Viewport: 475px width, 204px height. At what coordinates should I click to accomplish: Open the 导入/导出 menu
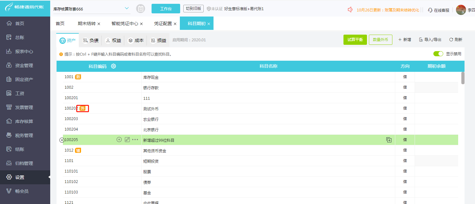[x=430, y=40]
